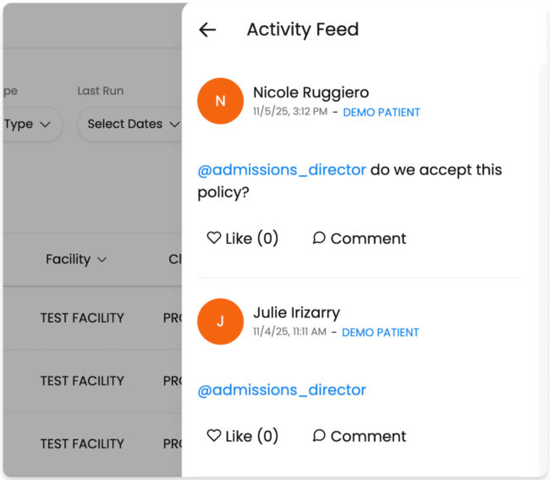
Task: Open the Type filter dropdown
Action: coord(29,124)
